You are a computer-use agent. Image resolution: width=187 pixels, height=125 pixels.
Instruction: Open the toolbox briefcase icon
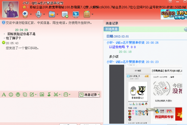[x=66, y=95]
